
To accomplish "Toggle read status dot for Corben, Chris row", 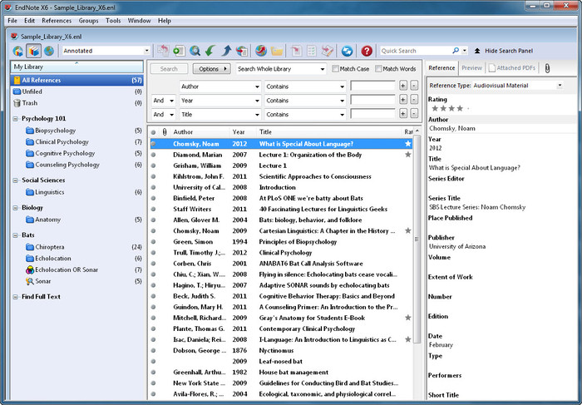I will click(153, 264).
